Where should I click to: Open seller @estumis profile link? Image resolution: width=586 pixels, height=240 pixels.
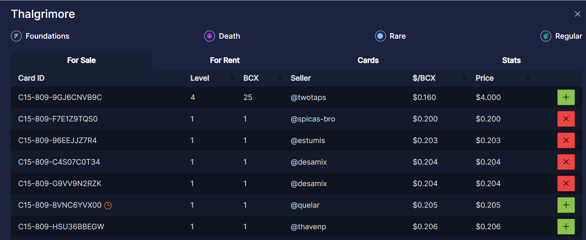tap(308, 140)
